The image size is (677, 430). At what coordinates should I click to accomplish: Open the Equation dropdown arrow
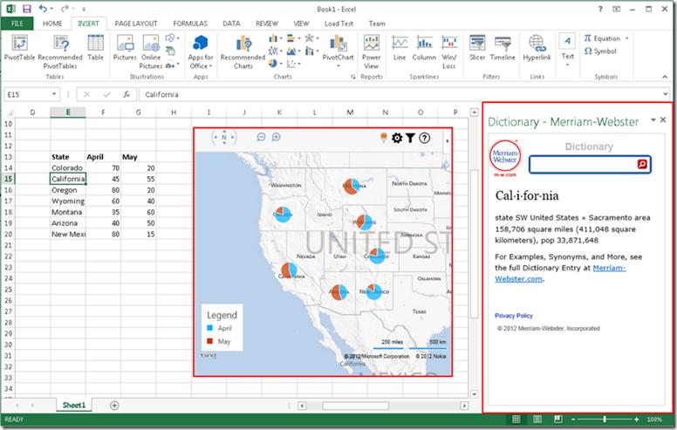[x=627, y=38]
